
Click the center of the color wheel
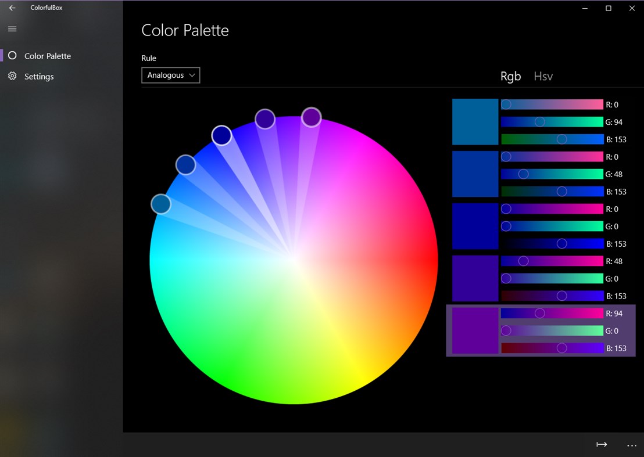pyautogui.click(x=294, y=260)
